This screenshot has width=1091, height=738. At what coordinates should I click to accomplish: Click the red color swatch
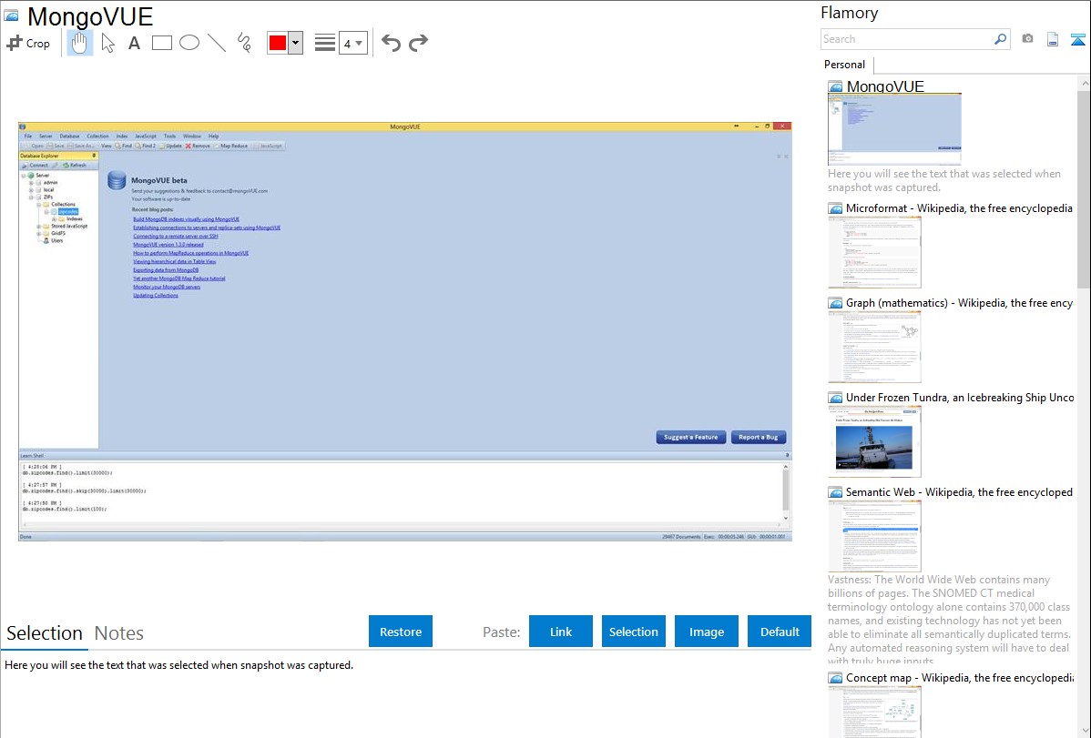[278, 43]
